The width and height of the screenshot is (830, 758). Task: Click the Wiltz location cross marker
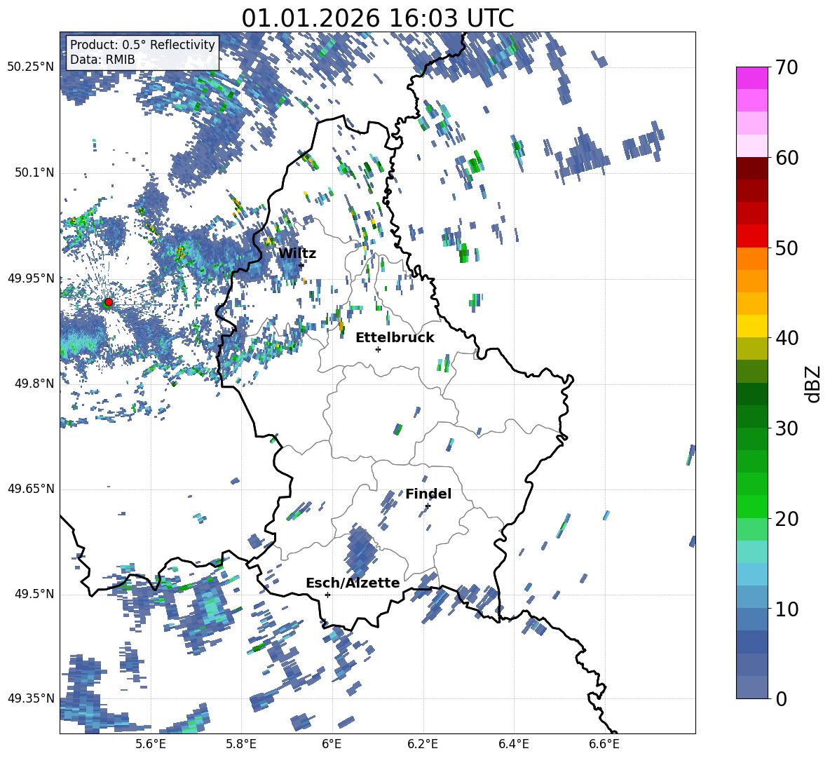coord(301,265)
